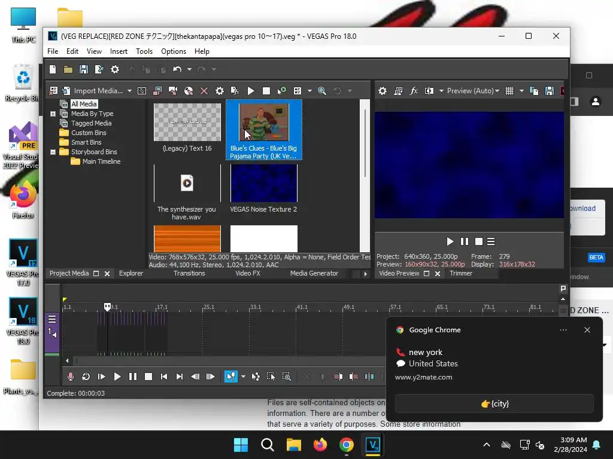The width and height of the screenshot is (613, 459).
Task: Open media properties gear in Project Media
Action: [x=220, y=91]
